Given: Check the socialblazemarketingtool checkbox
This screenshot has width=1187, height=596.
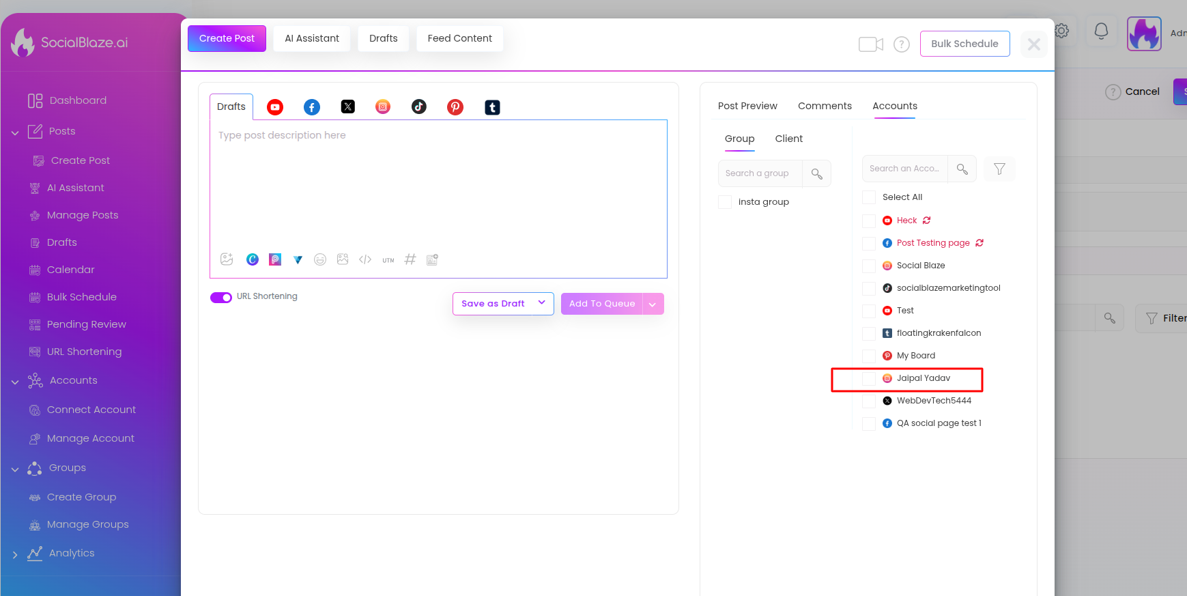Looking at the screenshot, I should 869,288.
